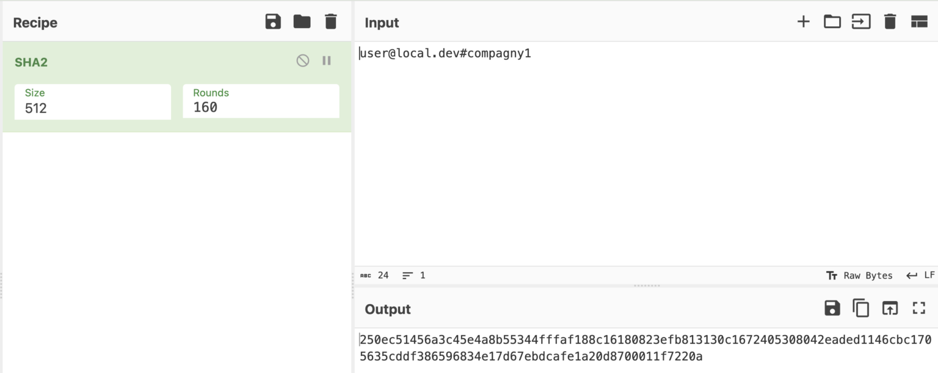Open a folder as input
This screenshot has height=373, width=938.
tap(832, 21)
